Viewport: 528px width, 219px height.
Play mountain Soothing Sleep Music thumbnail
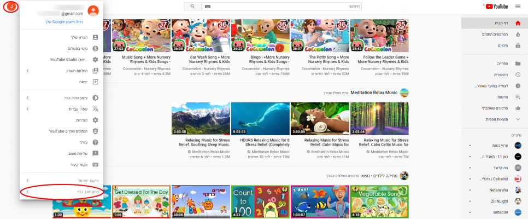[201, 119]
